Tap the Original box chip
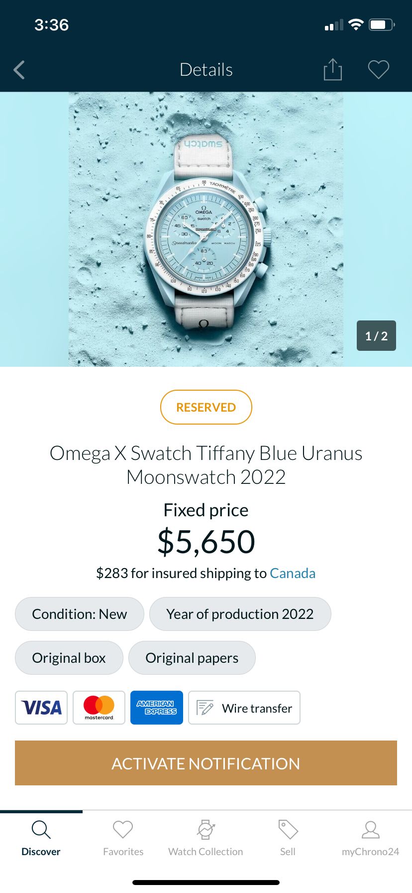Viewport: 412px width, 893px height. click(x=69, y=658)
